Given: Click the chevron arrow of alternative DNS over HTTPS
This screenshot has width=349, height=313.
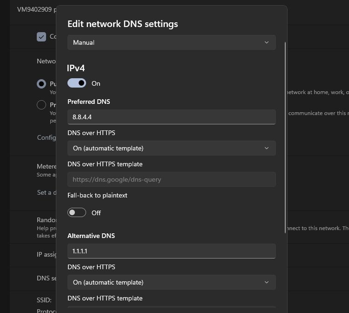Looking at the screenshot, I should pos(267,282).
